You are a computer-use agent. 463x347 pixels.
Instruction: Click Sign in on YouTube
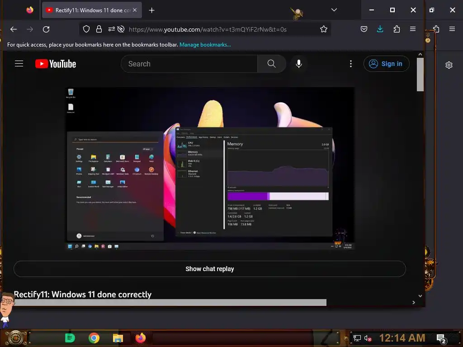386,64
